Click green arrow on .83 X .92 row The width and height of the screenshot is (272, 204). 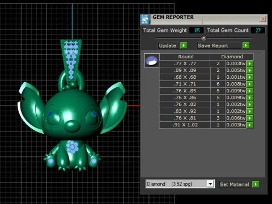pyautogui.click(x=250, y=111)
